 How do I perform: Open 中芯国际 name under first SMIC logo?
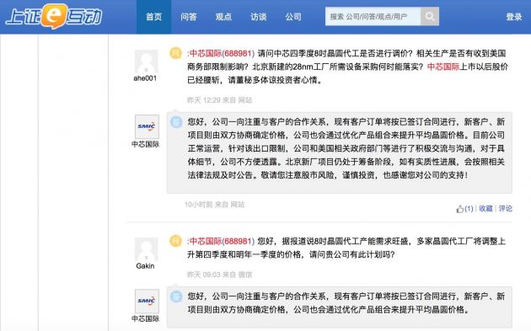145,144
